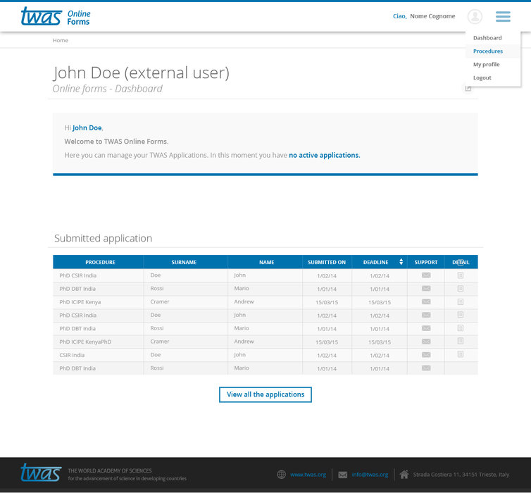Sort table by Deadline column arrows
The image size is (531, 493).
(x=401, y=262)
